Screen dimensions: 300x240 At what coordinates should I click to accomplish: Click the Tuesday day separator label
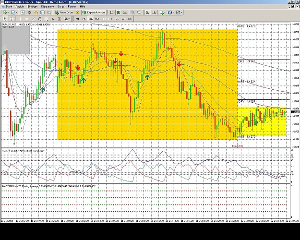[237, 146]
